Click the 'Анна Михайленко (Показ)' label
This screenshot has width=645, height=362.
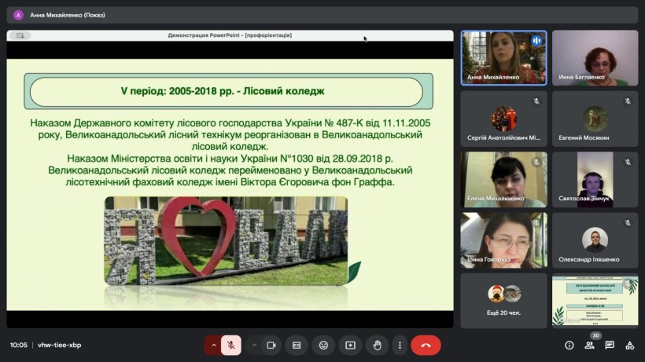click(68, 15)
